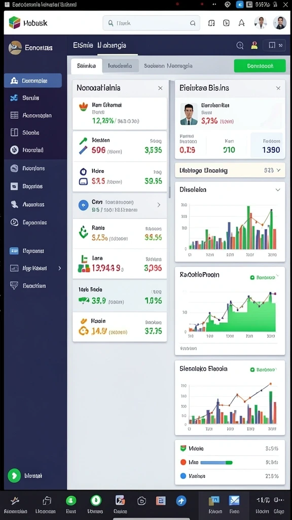Click the clock icon in the dark header
This screenshot has height=520, width=292.
pos(240,45)
